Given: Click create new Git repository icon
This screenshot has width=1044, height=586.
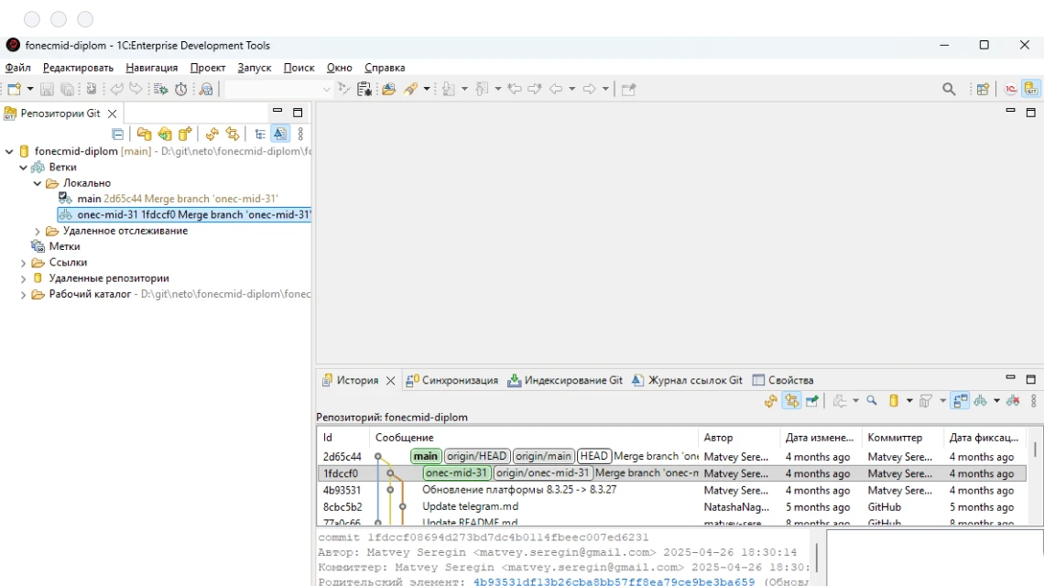Looking at the screenshot, I should tap(185, 135).
